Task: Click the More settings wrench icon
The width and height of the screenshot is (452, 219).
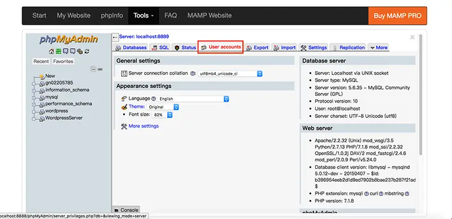Action: [x=124, y=126]
